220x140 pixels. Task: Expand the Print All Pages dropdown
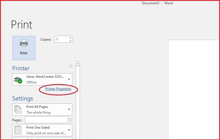click(42, 110)
